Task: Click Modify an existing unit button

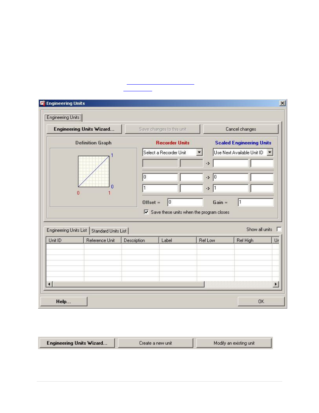Action: [234, 343]
